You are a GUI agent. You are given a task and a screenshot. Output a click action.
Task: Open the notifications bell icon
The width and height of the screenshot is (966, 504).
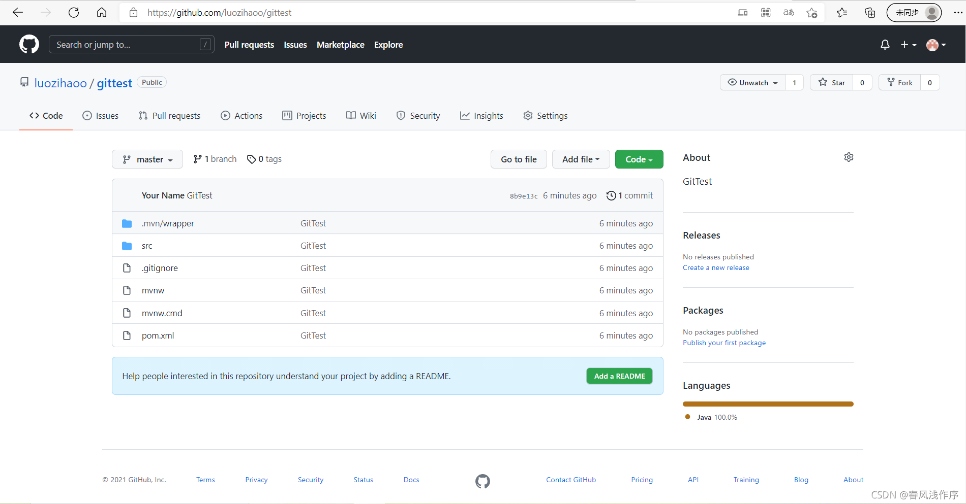point(885,45)
